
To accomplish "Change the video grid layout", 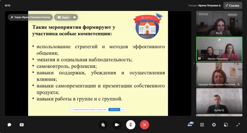I will (x=202, y=125).
